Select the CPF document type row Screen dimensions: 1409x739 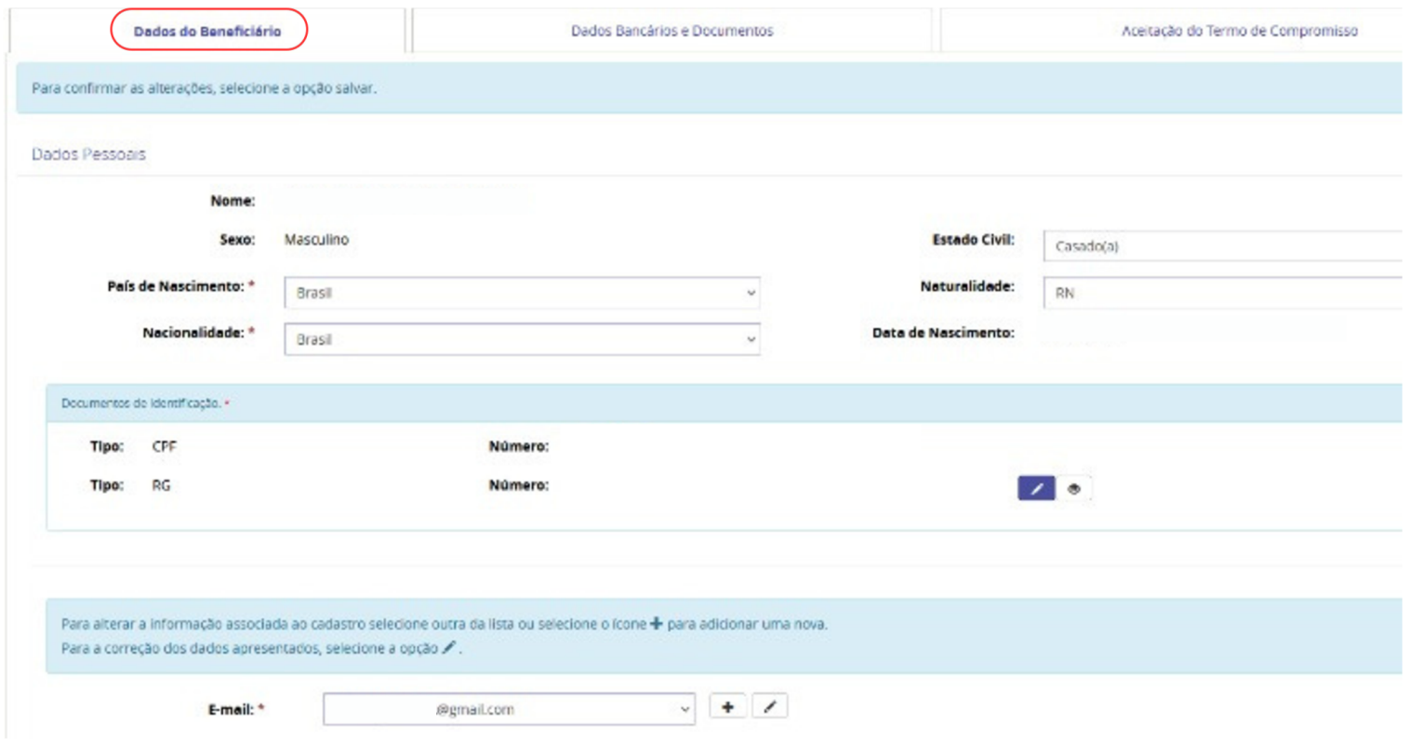click(164, 446)
